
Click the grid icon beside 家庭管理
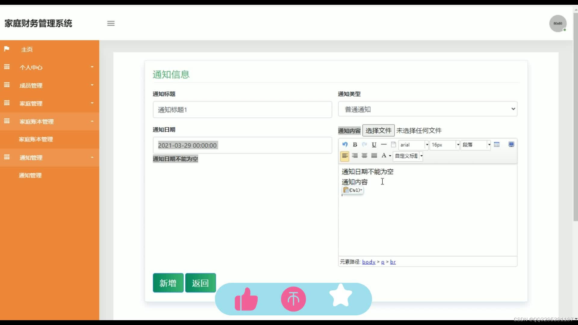[x=7, y=103]
